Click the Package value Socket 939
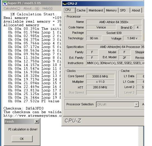 click(114, 33)
